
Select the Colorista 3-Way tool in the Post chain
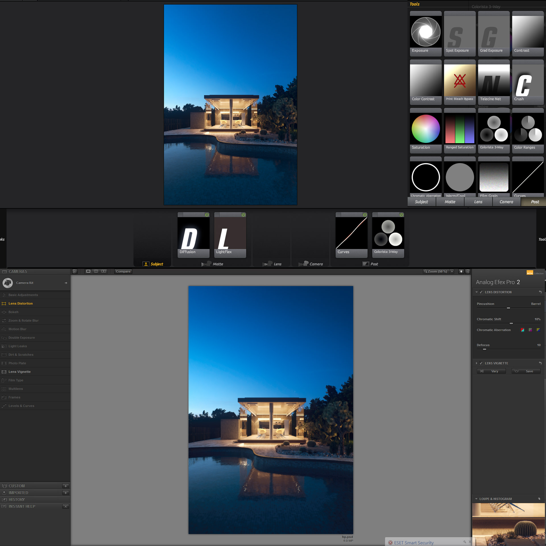pos(388,235)
